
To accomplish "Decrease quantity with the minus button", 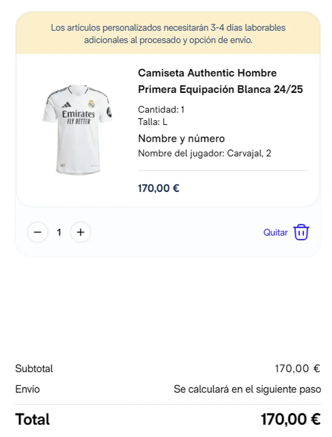I will 38,232.
